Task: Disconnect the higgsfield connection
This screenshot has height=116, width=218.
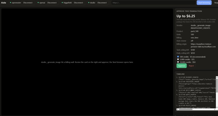Action: [78, 3]
